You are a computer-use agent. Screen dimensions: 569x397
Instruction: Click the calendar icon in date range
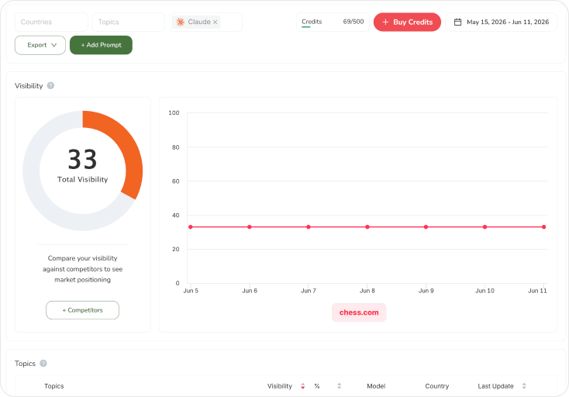[x=458, y=22]
